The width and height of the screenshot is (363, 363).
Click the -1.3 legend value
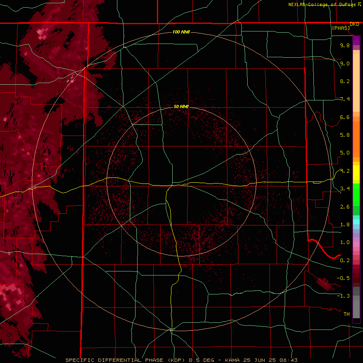[x=343, y=296]
